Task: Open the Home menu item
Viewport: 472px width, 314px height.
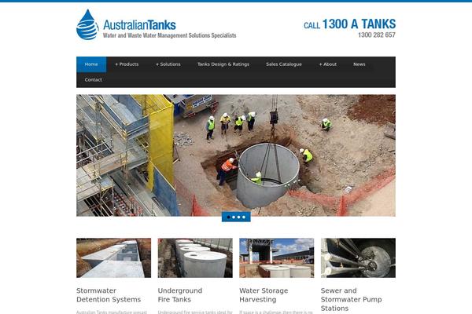Action: pyautogui.click(x=91, y=64)
